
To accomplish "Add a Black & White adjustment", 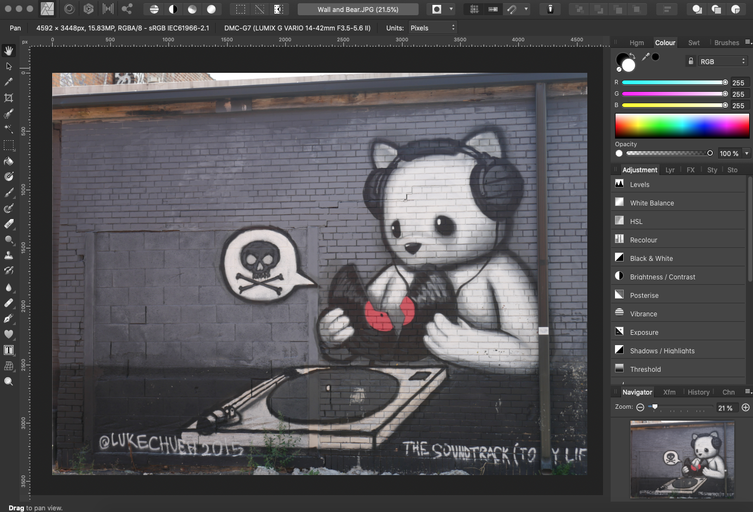I will point(678,258).
